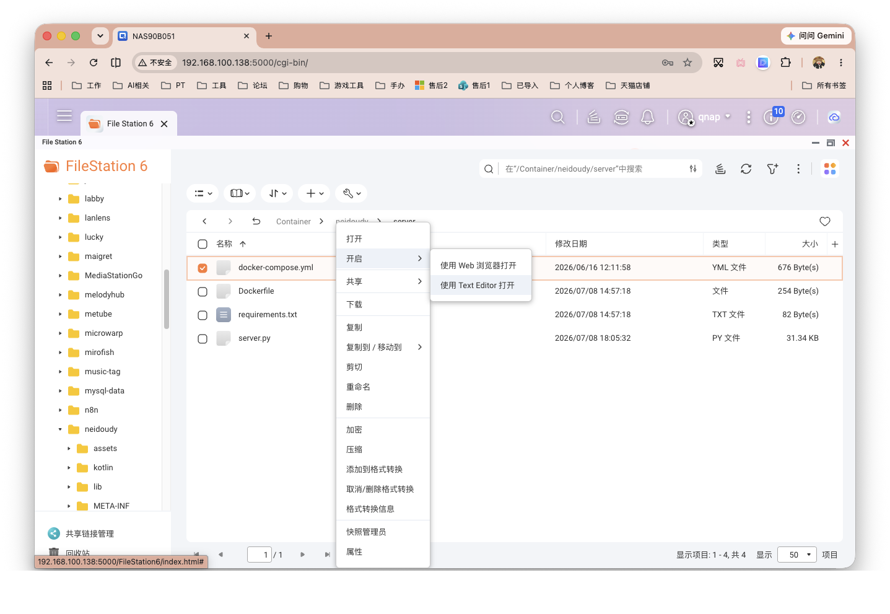Add server folder to favorites heart icon

825,221
